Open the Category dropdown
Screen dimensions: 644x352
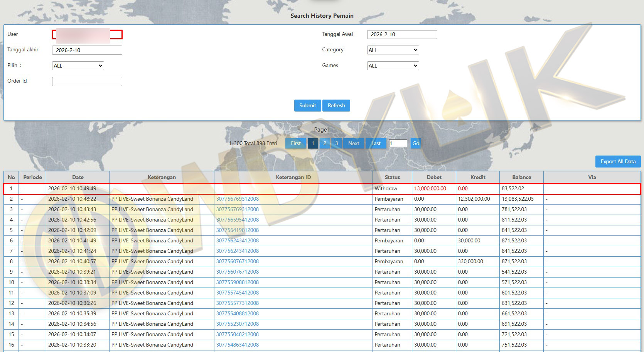[x=393, y=50]
